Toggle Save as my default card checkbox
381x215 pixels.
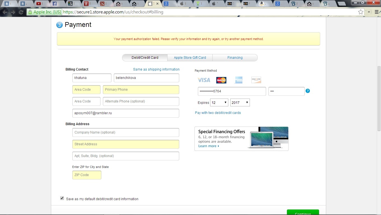(x=62, y=198)
